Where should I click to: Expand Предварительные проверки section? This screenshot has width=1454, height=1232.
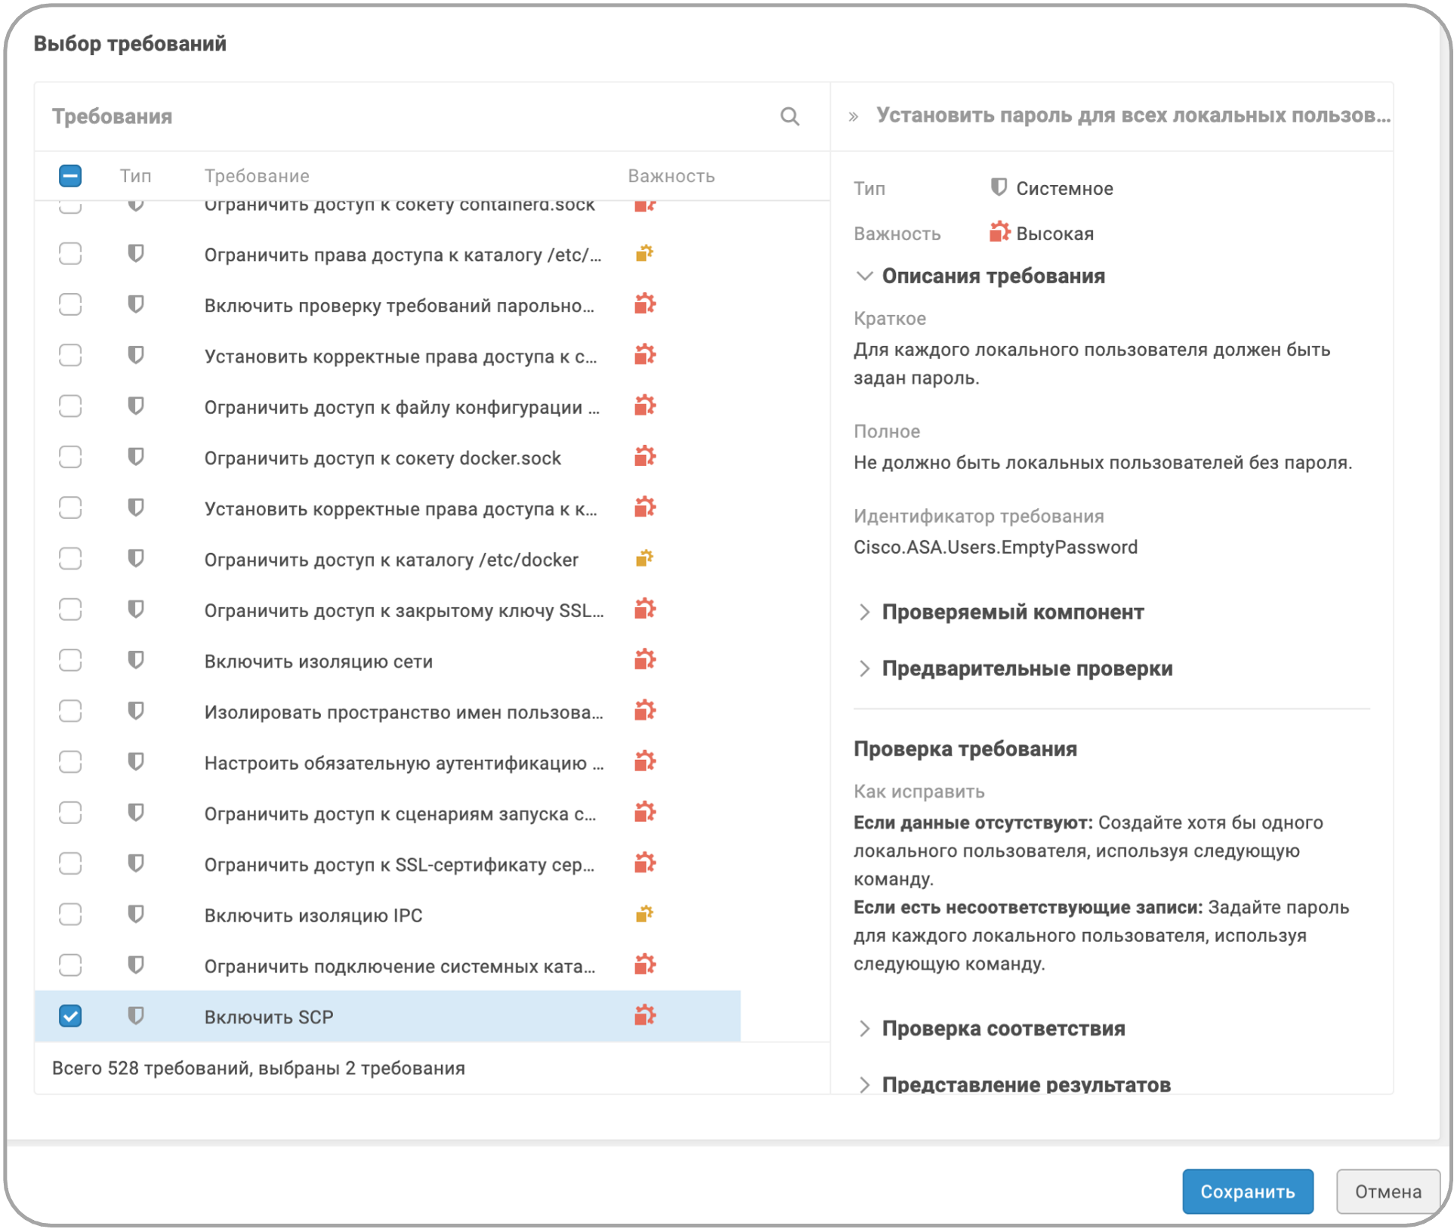[x=864, y=668]
